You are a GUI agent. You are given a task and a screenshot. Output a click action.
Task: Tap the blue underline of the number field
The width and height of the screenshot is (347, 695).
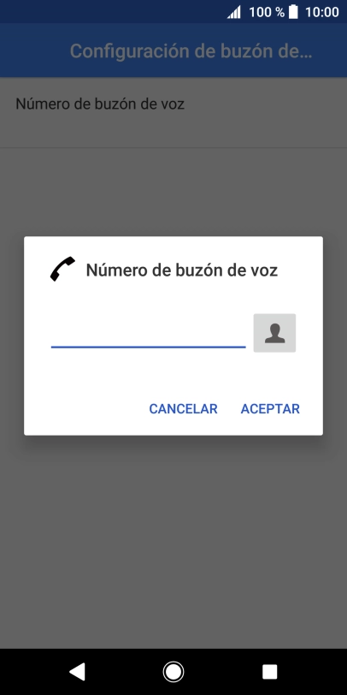(148, 347)
